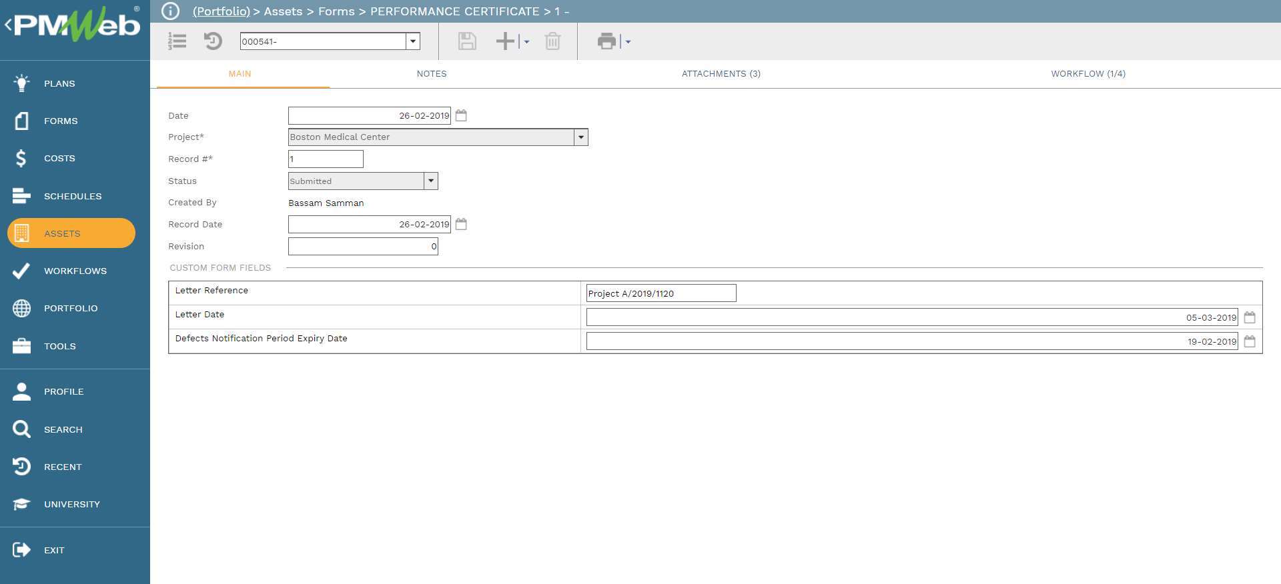1281x584 pixels.
Task: Click the Search magnifier icon
Action: [21, 429]
